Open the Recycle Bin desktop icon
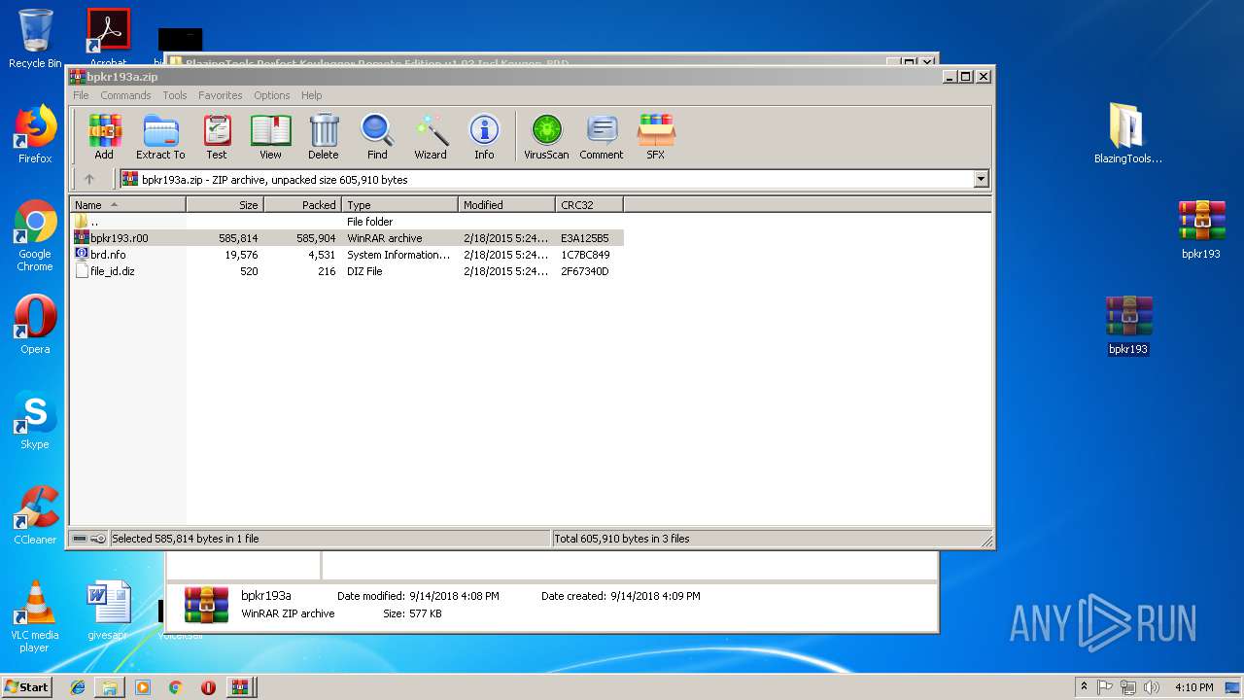1244x700 pixels. click(x=35, y=39)
